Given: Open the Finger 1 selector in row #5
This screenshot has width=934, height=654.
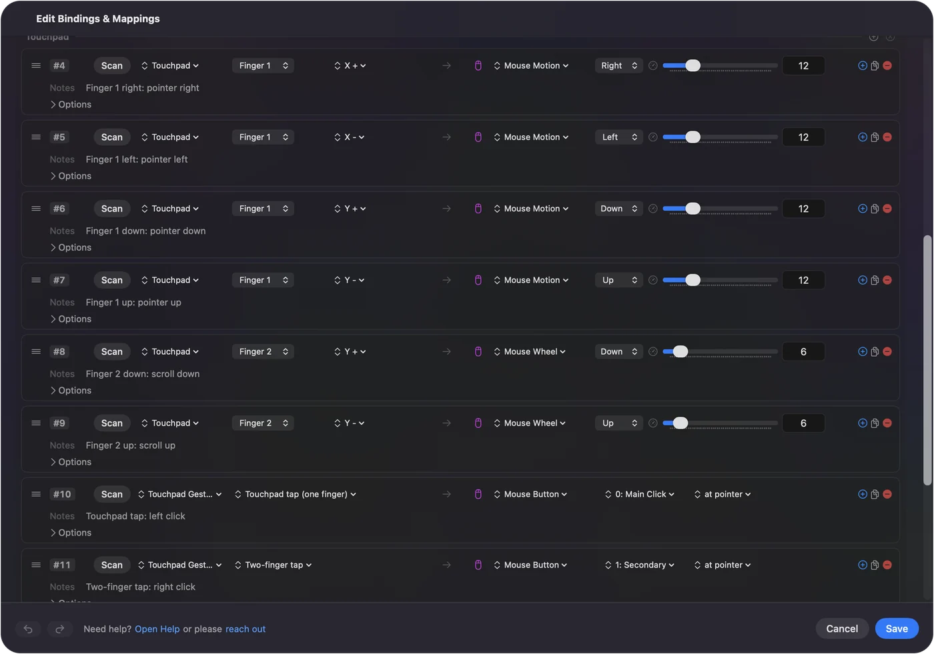Looking at the screenshot, I should pos(264,137).
